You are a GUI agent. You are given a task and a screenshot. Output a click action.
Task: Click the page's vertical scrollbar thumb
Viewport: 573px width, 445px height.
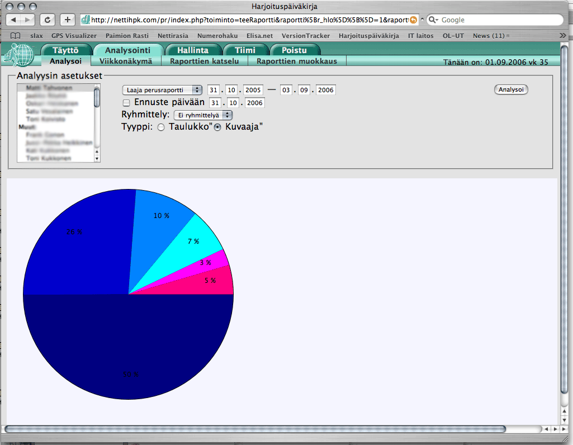[x=564, y=219]
